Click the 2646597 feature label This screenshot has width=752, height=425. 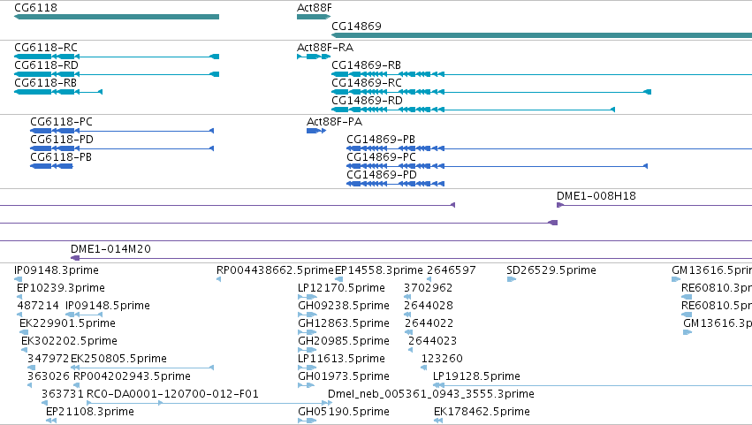(x=452, y=270)
